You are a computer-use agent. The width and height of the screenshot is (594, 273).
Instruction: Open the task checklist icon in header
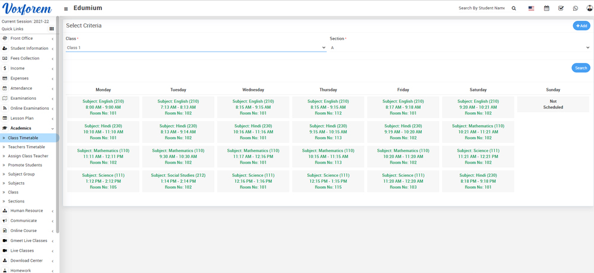pos(561,8)
